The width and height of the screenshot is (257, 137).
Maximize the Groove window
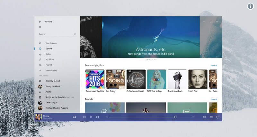210,22
